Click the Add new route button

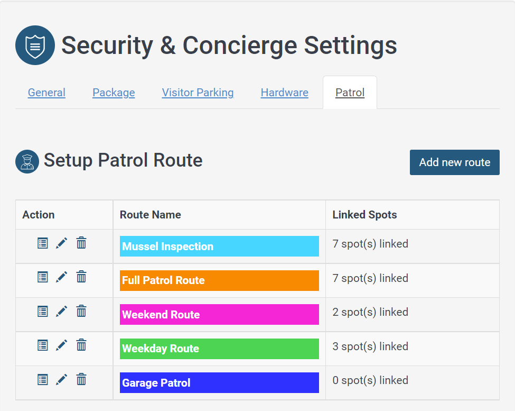pyautogui.click(x=455, y=162)
